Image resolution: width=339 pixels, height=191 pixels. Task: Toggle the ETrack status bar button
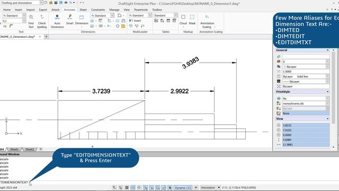151,187
